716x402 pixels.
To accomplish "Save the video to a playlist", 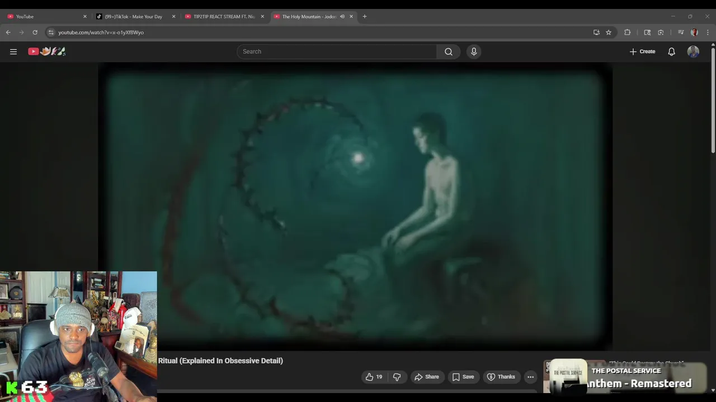I will [x=463, y=377].
